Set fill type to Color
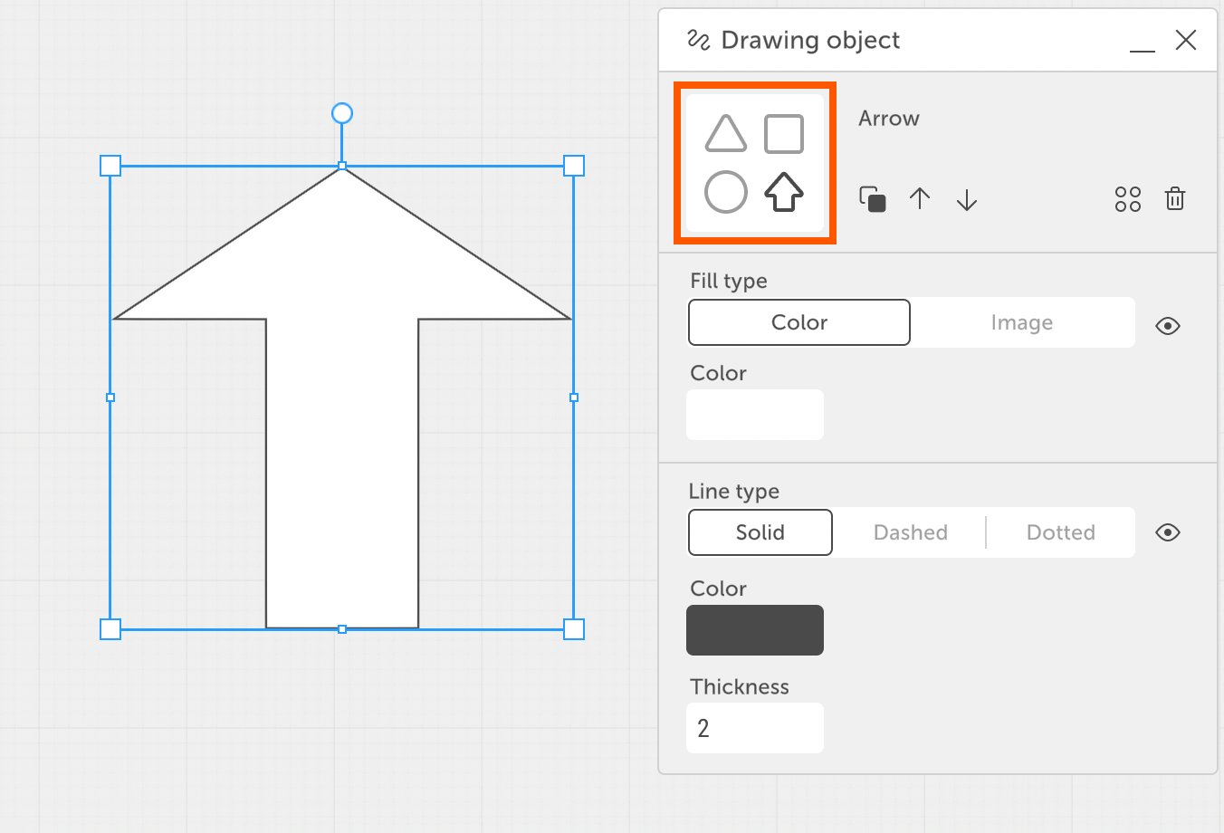Screen dimensions: 1224x833 tap(799, 322)
